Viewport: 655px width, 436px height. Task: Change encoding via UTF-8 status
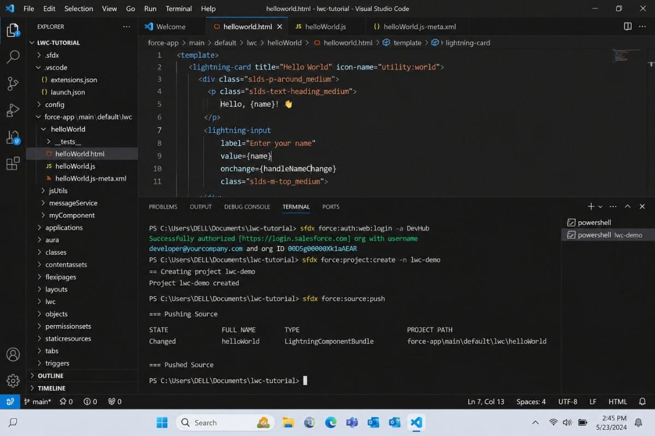pos(568,402)
